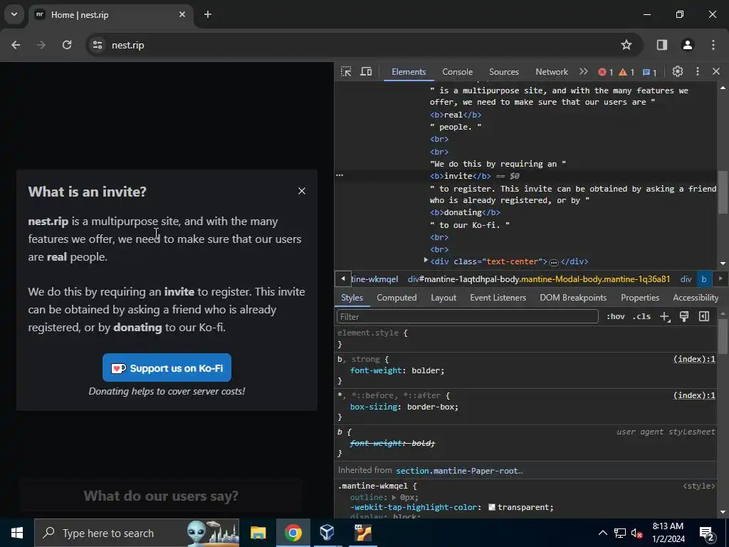Switch to the Console tab
This screenshot has width=729, height=547.
click(458, 72)
